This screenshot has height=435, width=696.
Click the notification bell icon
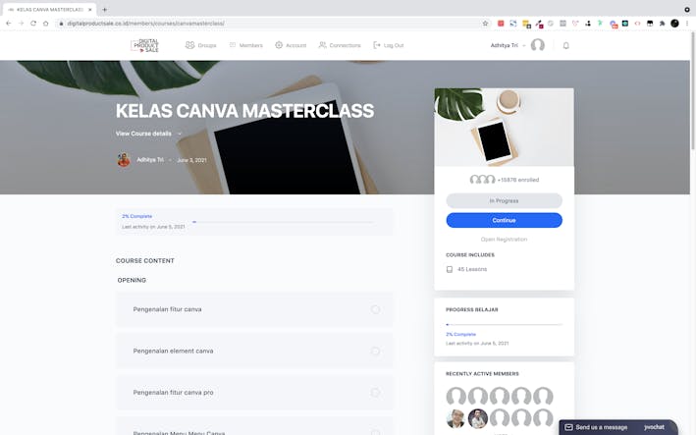pos(565,45)
